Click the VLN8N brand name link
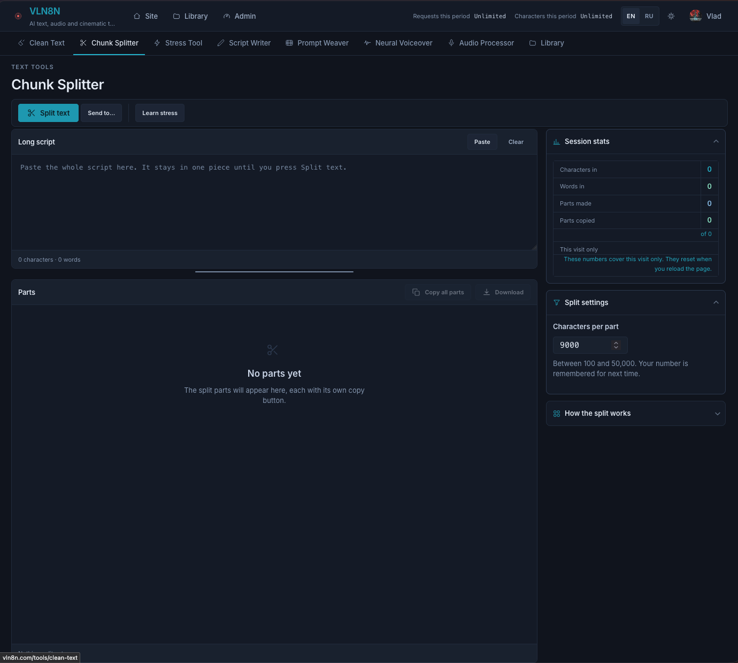738x663 pixels. (x=45, y=11)
